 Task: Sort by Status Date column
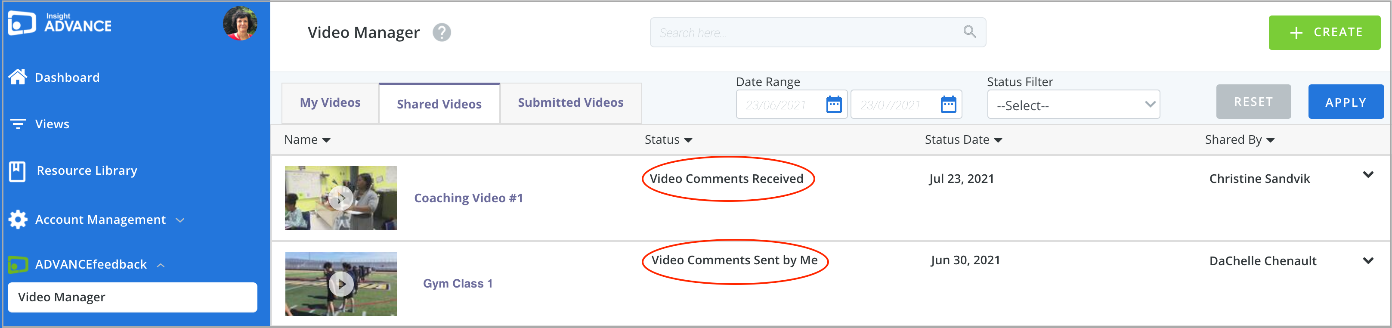pos(963,140)
